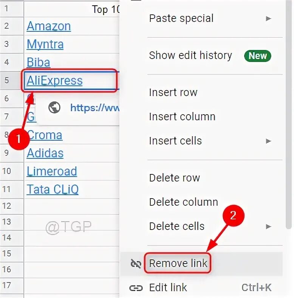Expand the Delete cells submenu arrow
The width and height of the screenshot is (294, 298).
pos(268,227)
